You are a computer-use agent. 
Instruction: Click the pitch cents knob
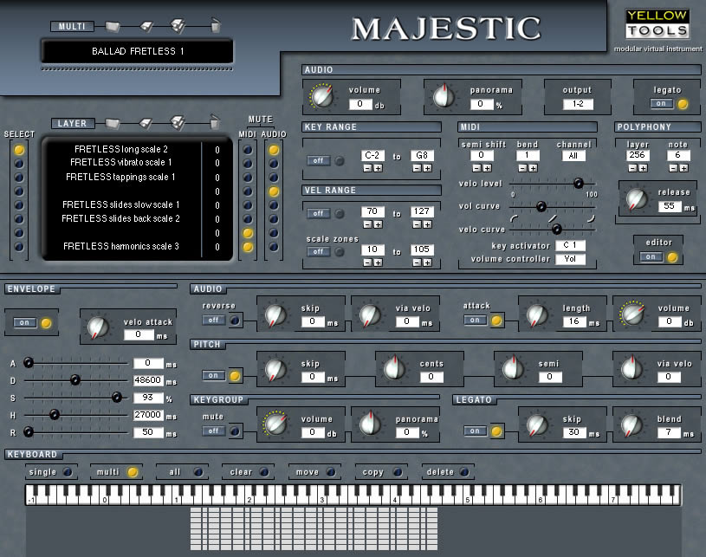[394, 369]
